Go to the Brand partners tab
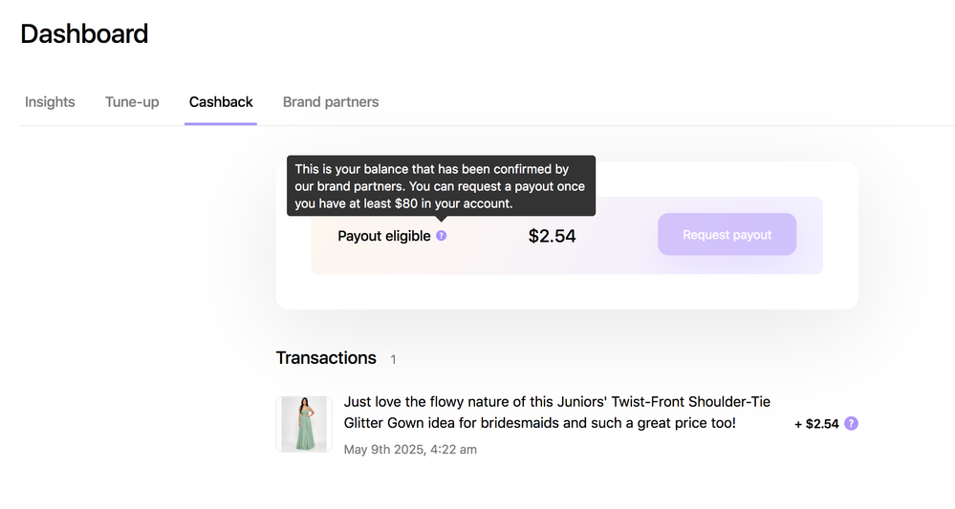Viewport: 955px width, 509px height. [331, 101]
